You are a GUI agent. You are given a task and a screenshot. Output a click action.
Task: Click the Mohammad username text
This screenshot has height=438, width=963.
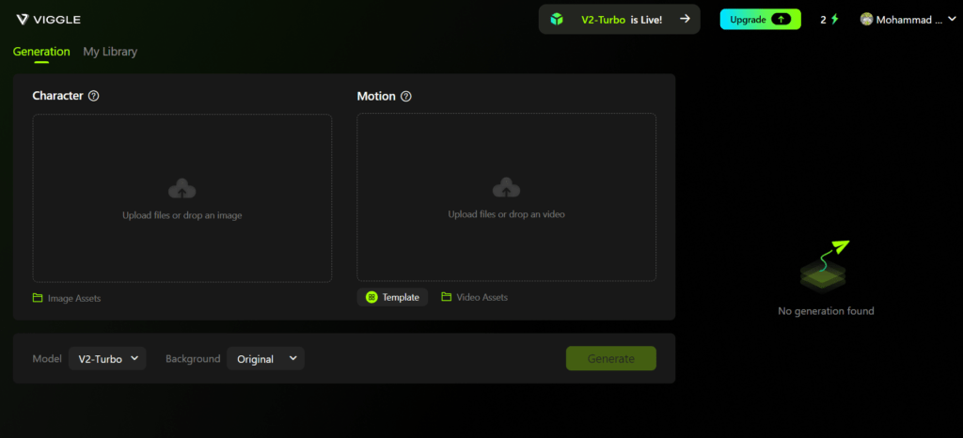coord(909,20)
